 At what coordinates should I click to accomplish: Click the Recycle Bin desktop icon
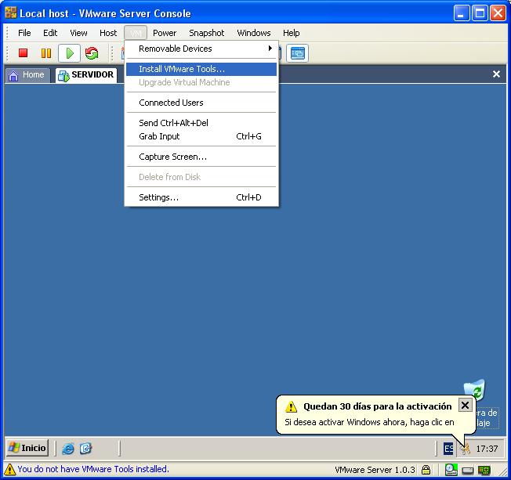(474, 391)
